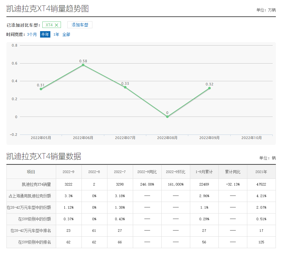Click the 2022年10月 axis label
The height and width of the screenshot is (253, 281).
pyautogui.click(x=251, y=138)
